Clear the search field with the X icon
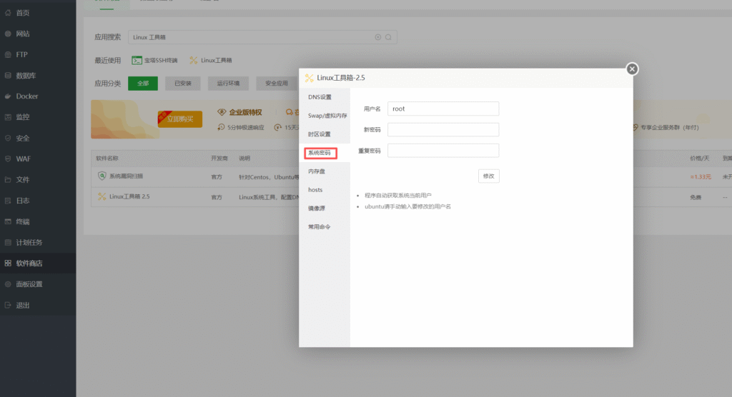 [378, 37]
